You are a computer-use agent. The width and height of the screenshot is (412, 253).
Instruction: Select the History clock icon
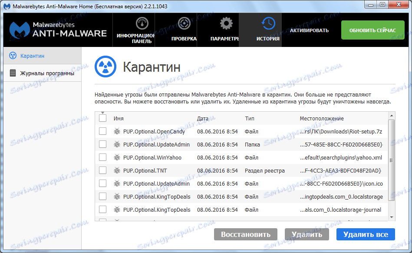coord(268,23)
